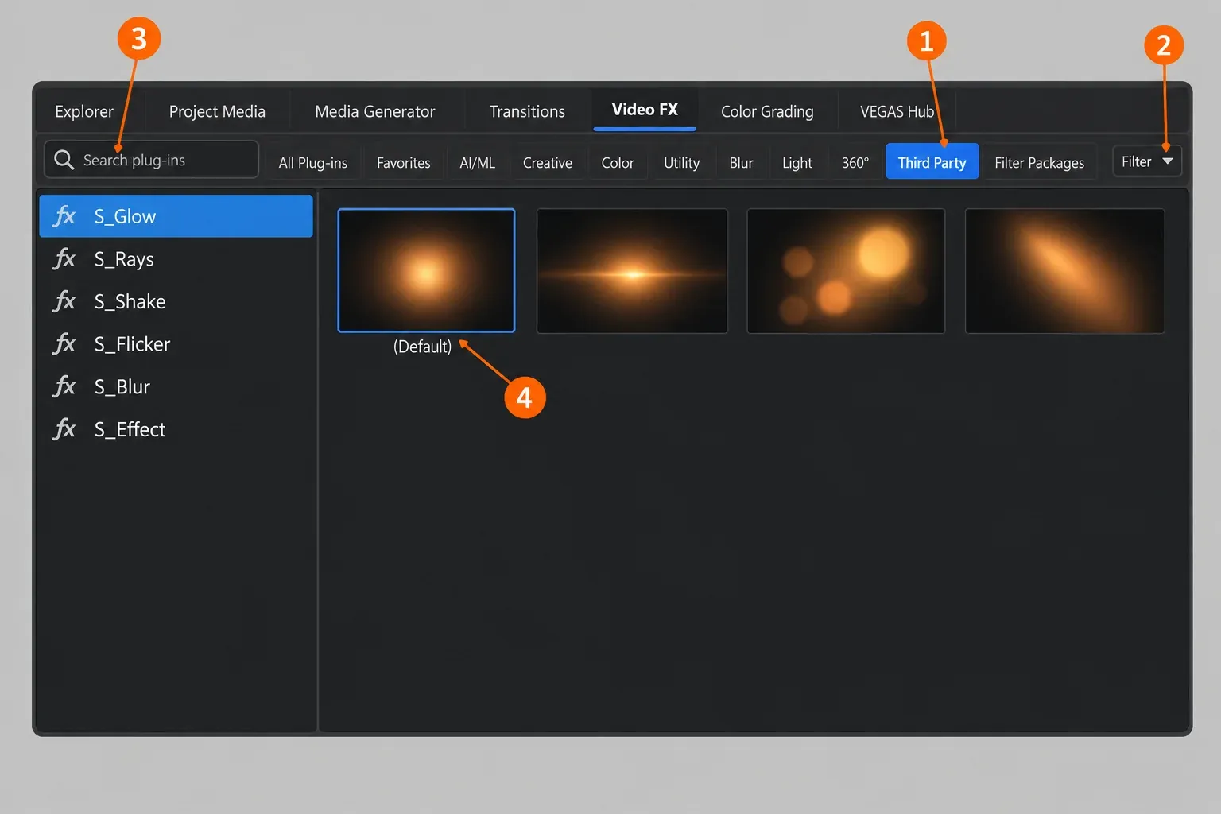
Task: Filter plug-ins by Favorites
Action: (404, 162)
